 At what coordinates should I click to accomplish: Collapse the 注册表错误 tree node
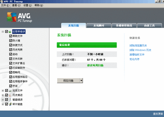click(3, 32)
